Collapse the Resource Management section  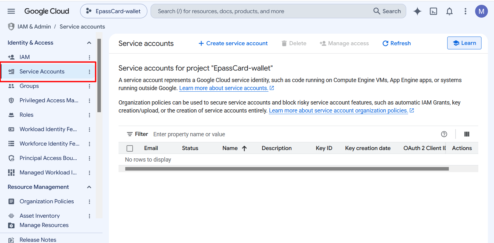coord(89,187)
